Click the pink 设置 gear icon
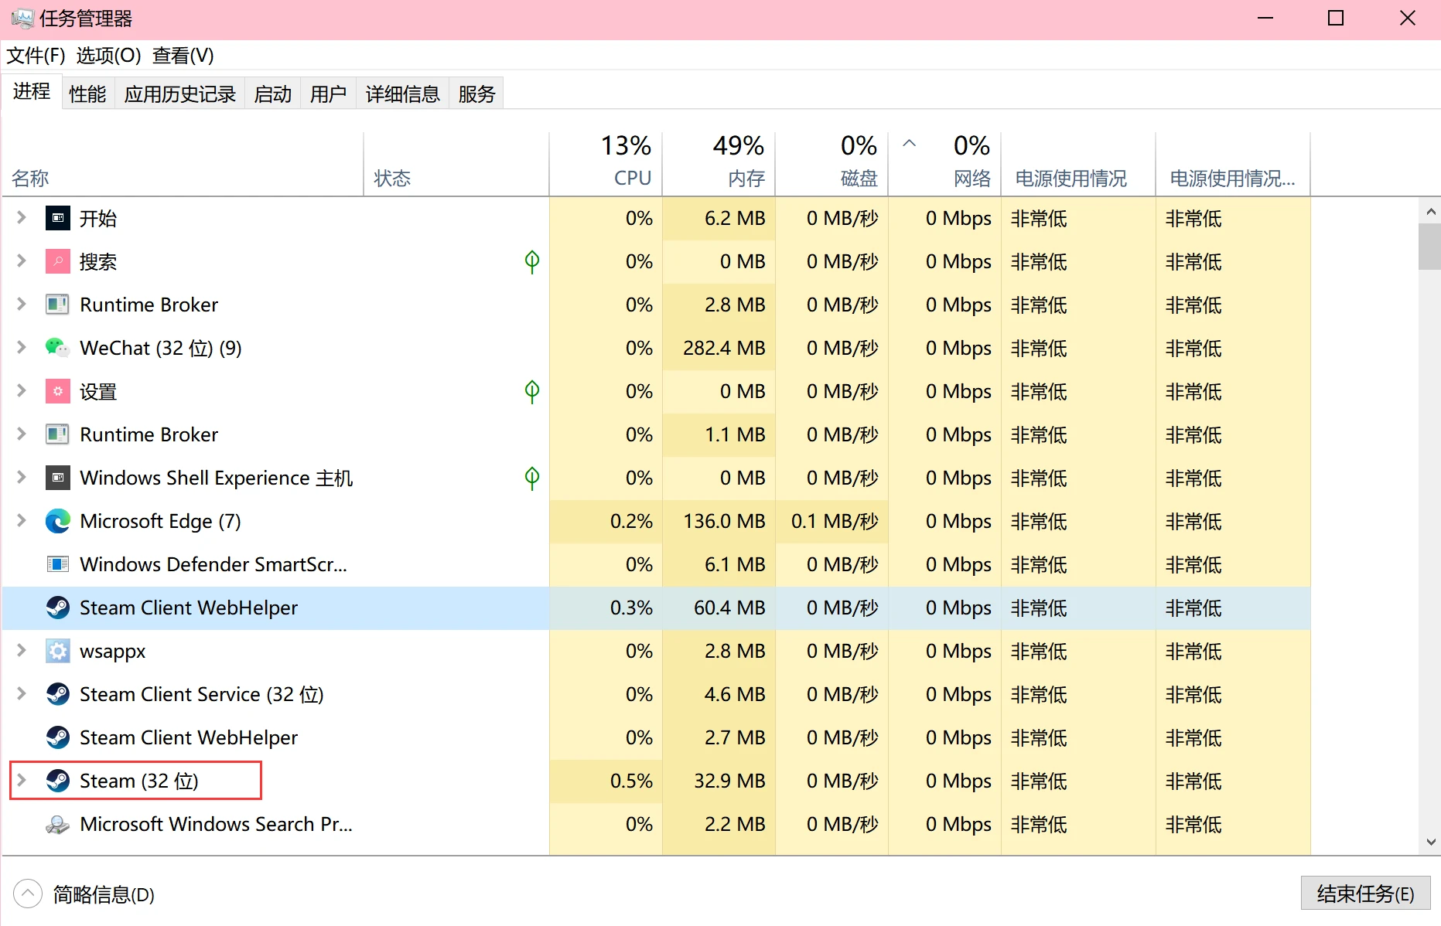This screenshot has height=926, width=1441. [57, 392]
